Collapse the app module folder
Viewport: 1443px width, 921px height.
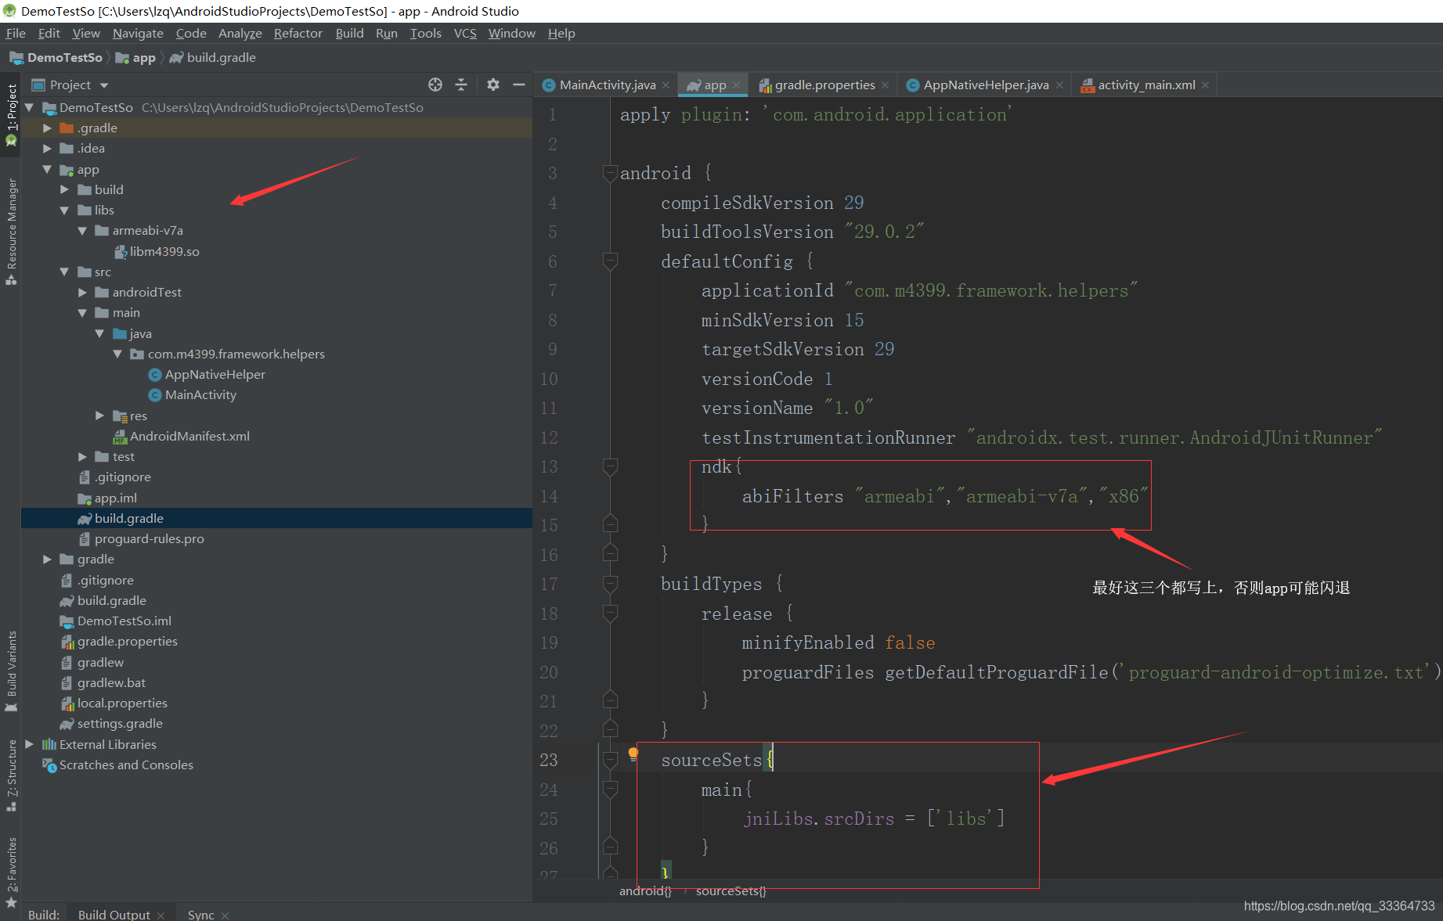tap(47, 169)
